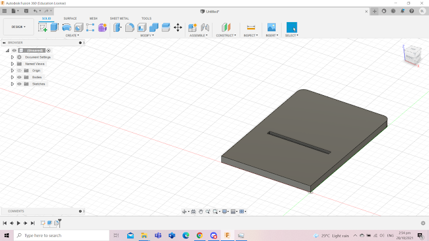Open the Help question mark icon

(411, 11)
